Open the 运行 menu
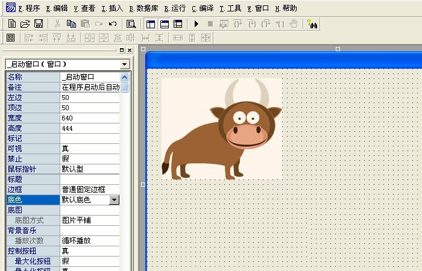 click(x=175, y=8)
